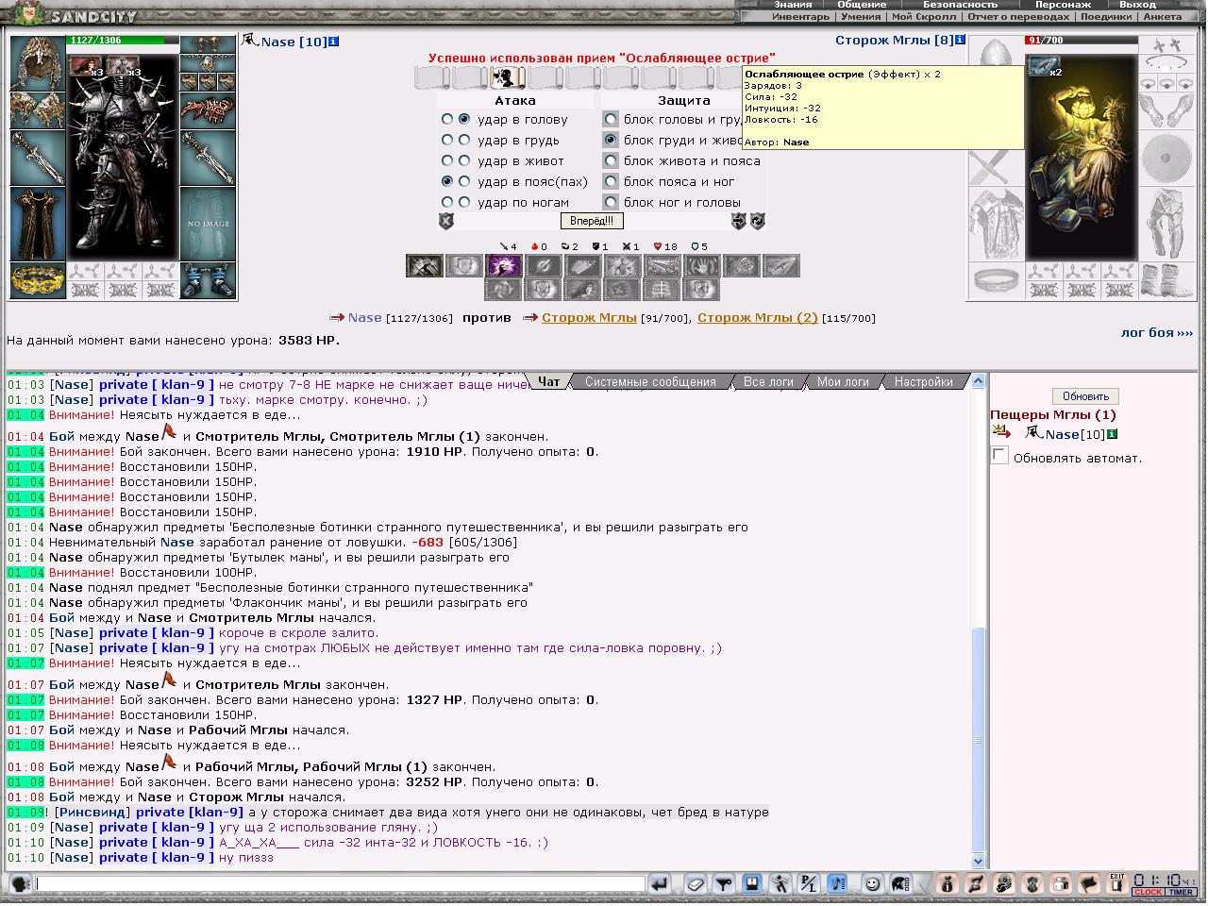Click the helmet list icon in toolbar

(901, 884)
